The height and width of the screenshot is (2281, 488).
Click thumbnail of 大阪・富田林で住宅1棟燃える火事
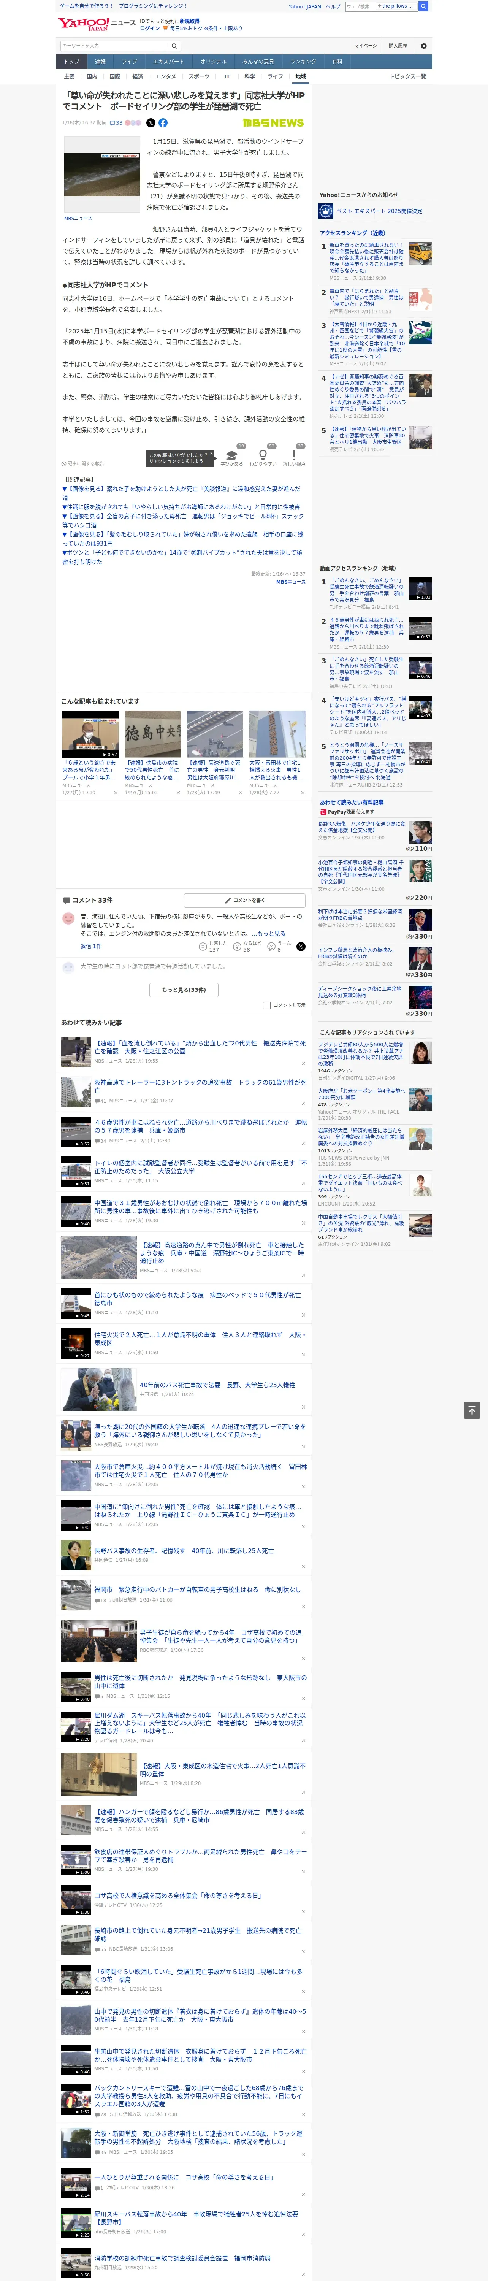(x=277, y=733)
